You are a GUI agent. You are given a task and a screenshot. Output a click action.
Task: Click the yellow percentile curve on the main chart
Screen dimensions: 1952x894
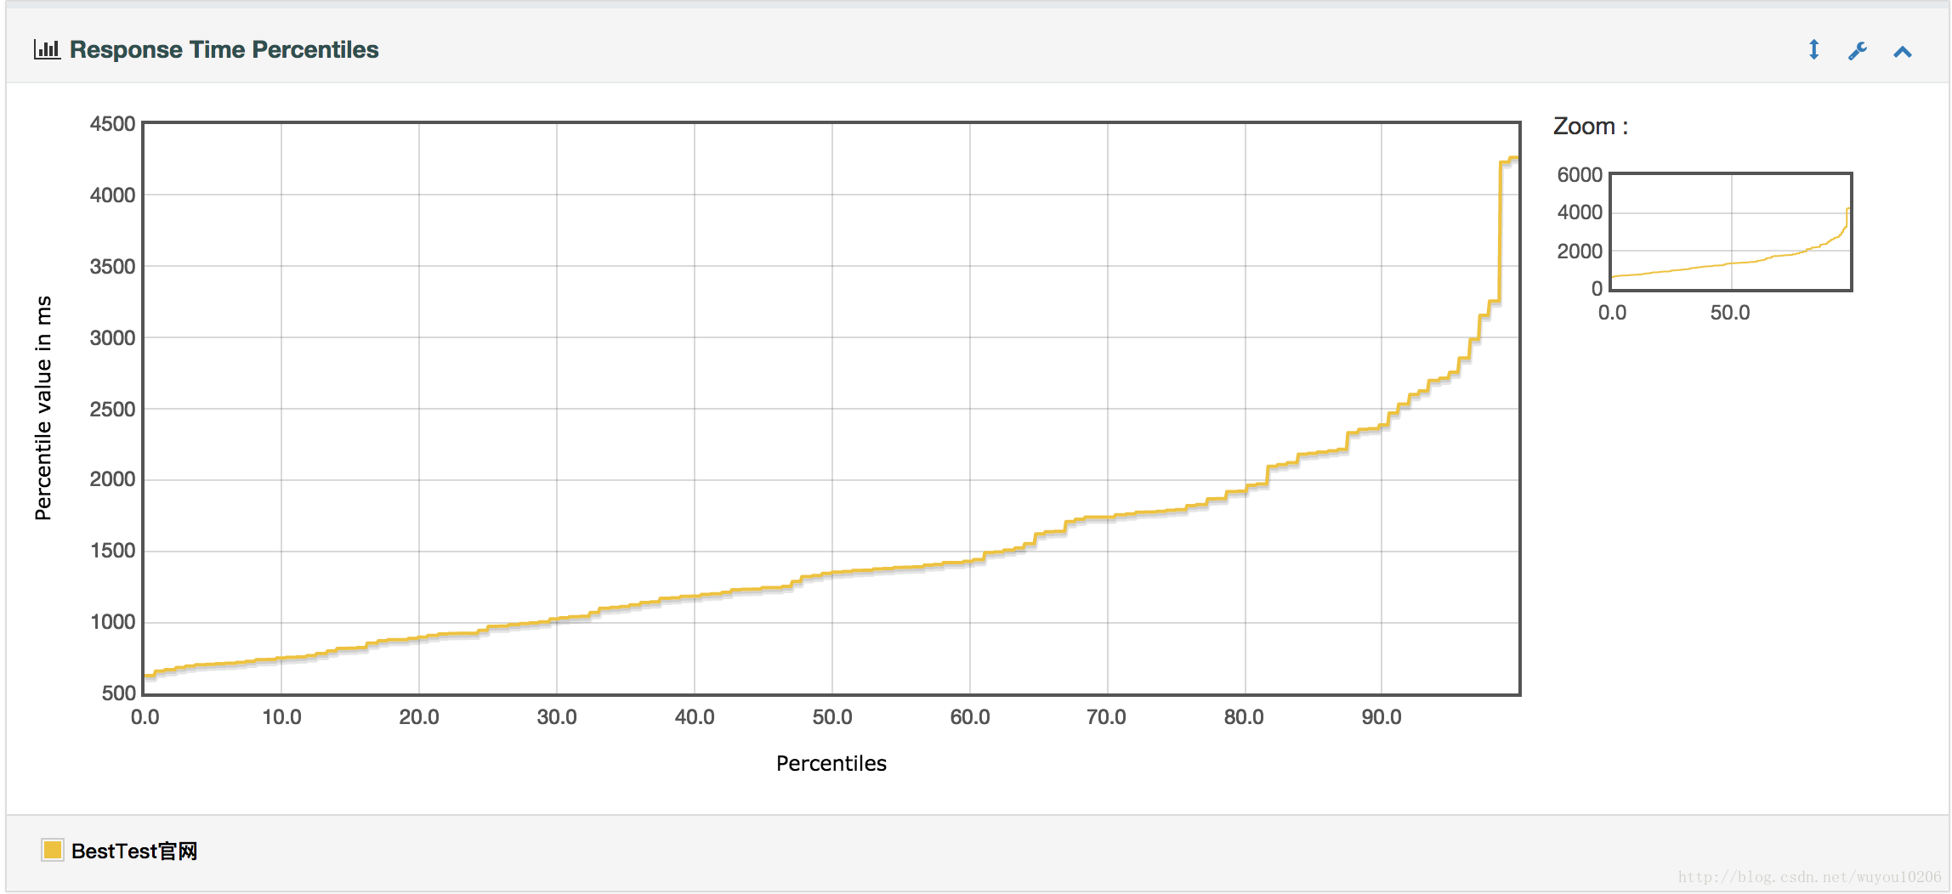[831, 573]
